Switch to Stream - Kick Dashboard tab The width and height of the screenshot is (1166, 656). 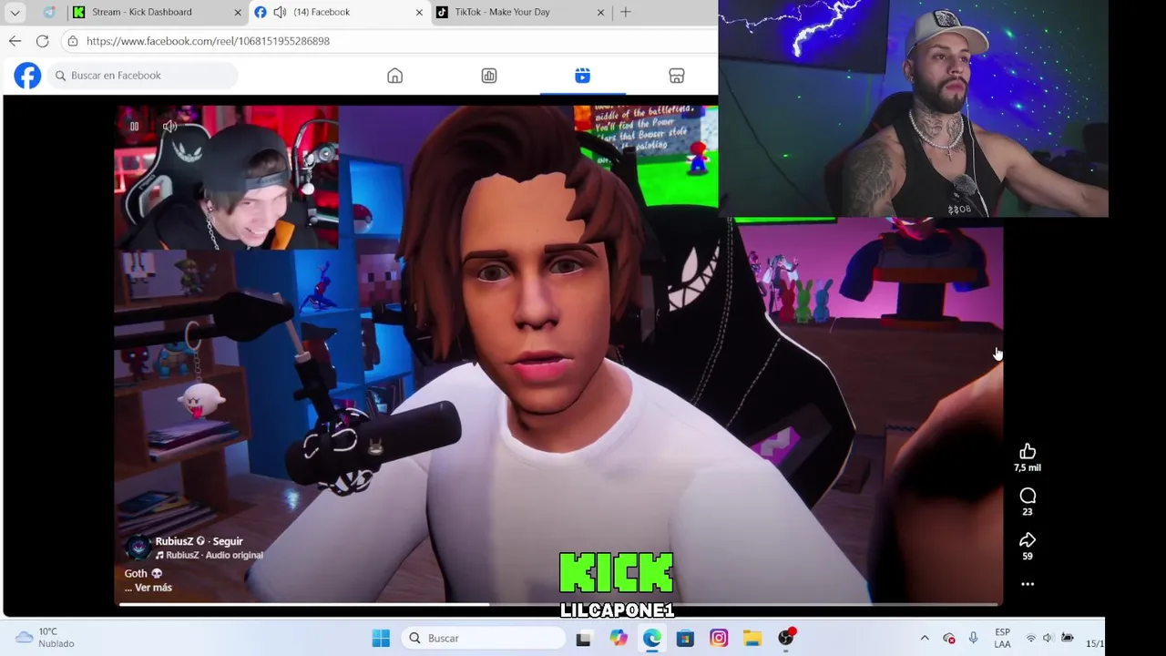click(x=155, y=12)
